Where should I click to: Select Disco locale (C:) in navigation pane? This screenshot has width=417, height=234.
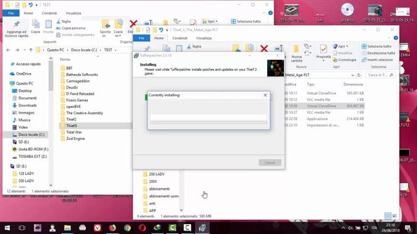point(31,135)
